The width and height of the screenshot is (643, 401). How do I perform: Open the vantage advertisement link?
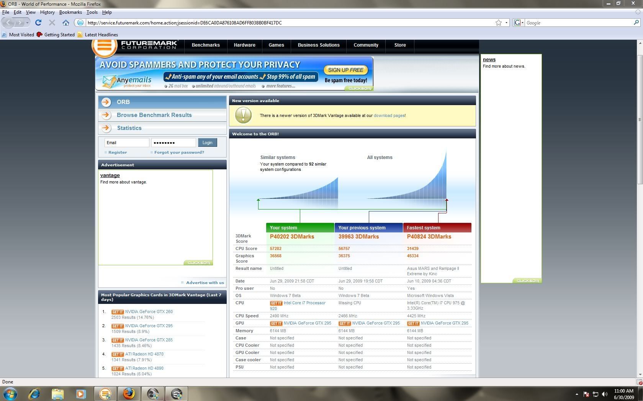[110, 175]
